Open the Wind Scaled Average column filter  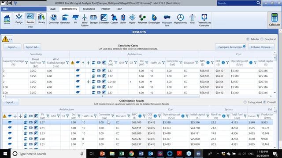(x=67, y=62)
